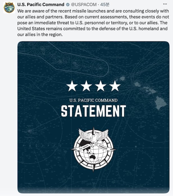Open the three-dot more options menu

click(x=165, y=4)
